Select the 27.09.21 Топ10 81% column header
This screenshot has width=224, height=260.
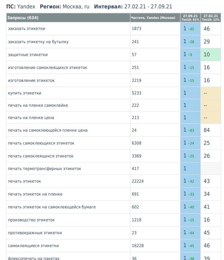(x=190, y=18)
